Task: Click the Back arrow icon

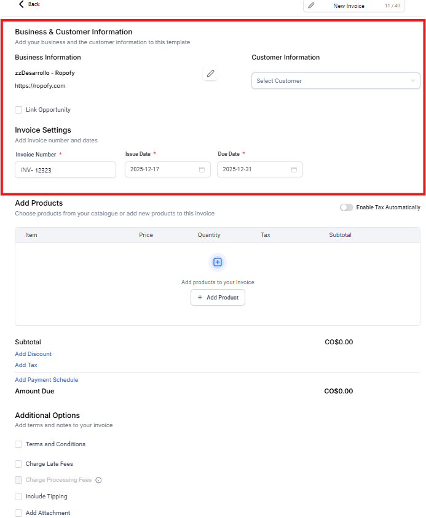Action: click(22, 4)
